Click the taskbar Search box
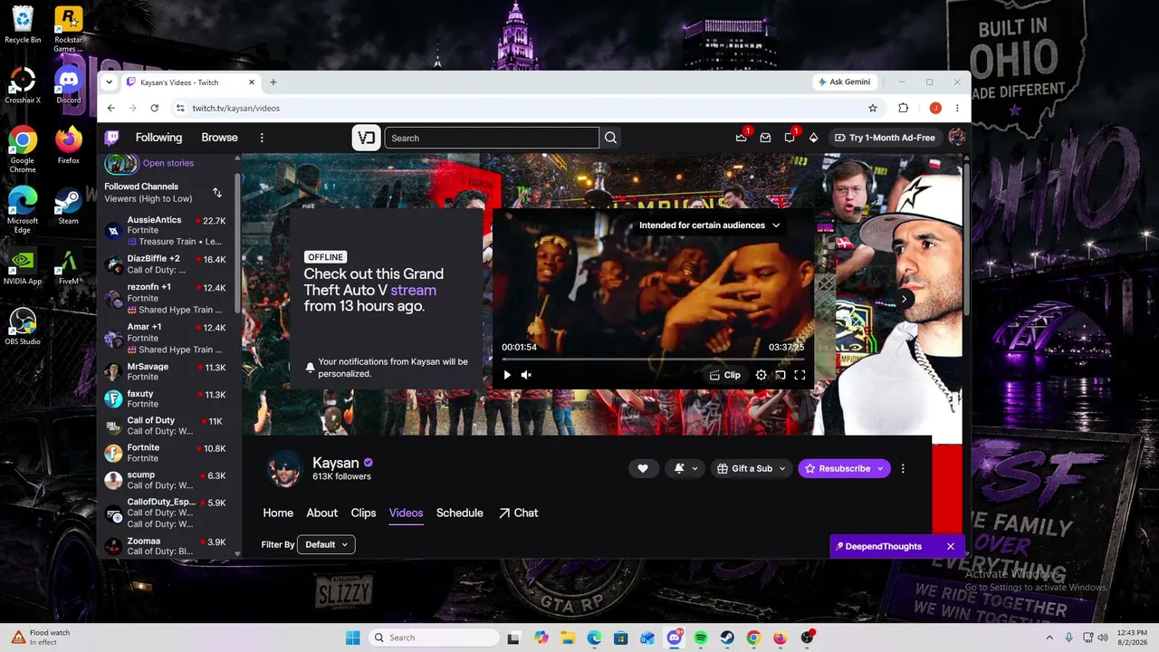 pyautogui.click(x=435, y=638)
